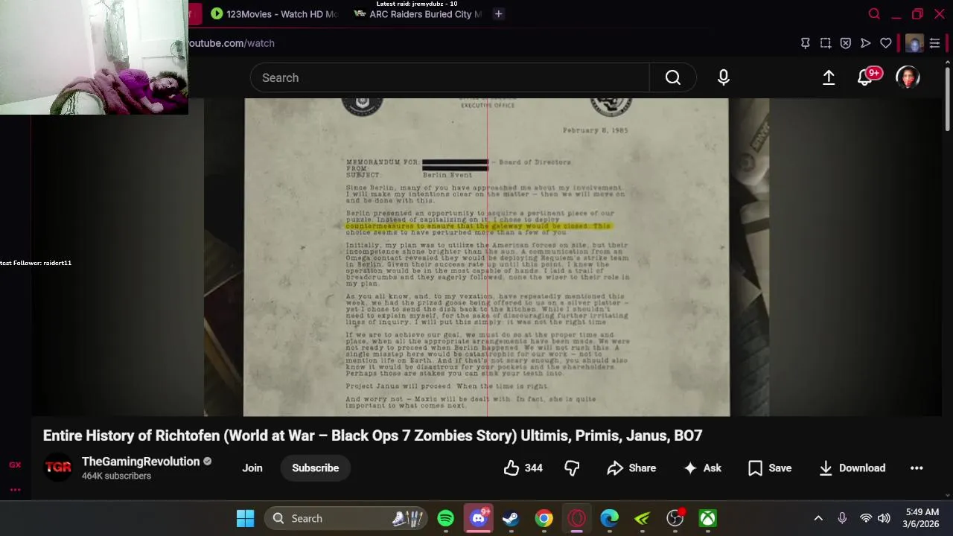Image resolution: width=953 pixels, height=536 pixels.
Task: Click the address bar URL youtube.com/watch
Action: tap(231, 43)
